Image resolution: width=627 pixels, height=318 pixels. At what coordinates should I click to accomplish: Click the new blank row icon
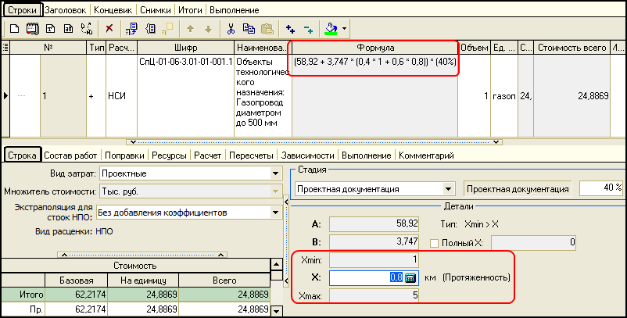13,29
